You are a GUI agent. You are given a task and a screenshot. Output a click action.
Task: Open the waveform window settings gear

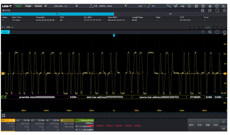click(224, 32)
